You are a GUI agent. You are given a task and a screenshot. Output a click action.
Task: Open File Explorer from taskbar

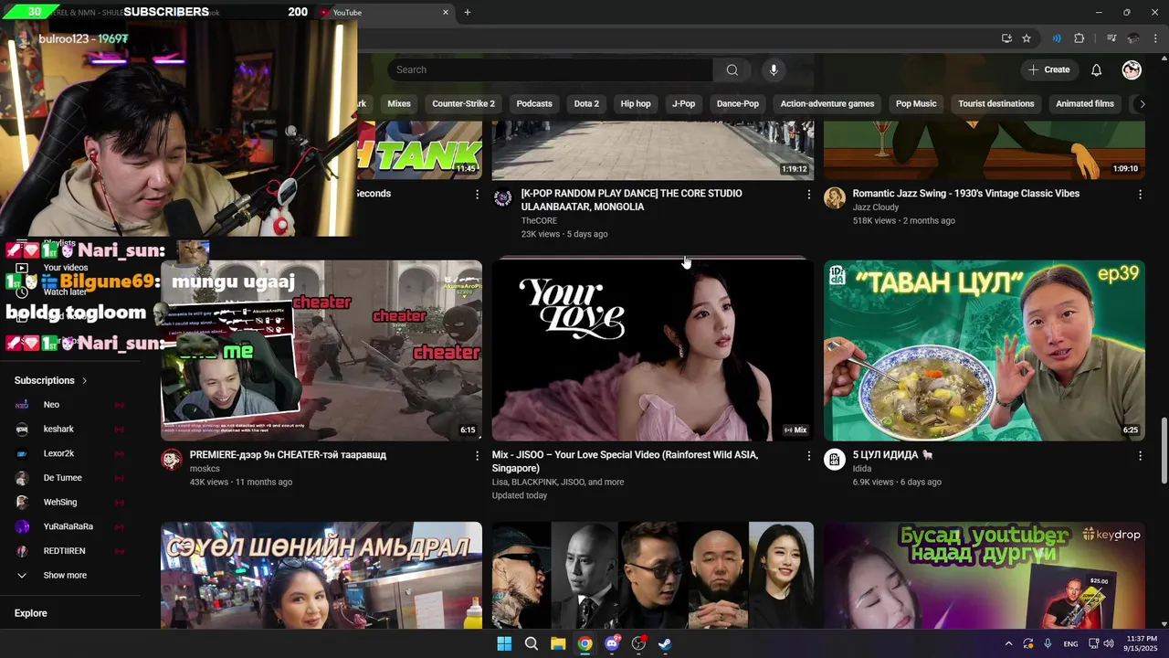point(558,643)
